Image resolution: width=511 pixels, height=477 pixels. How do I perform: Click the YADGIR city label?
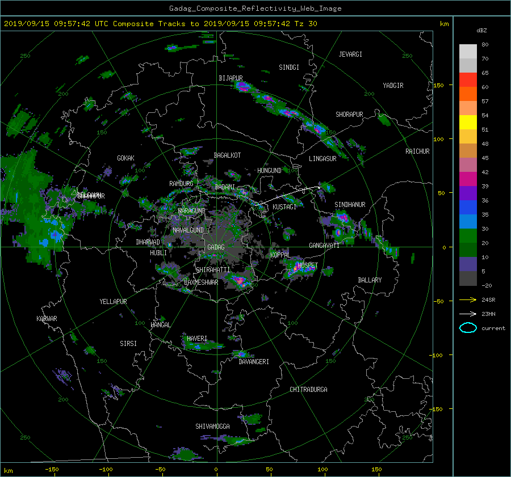click(x=393, y=86)
